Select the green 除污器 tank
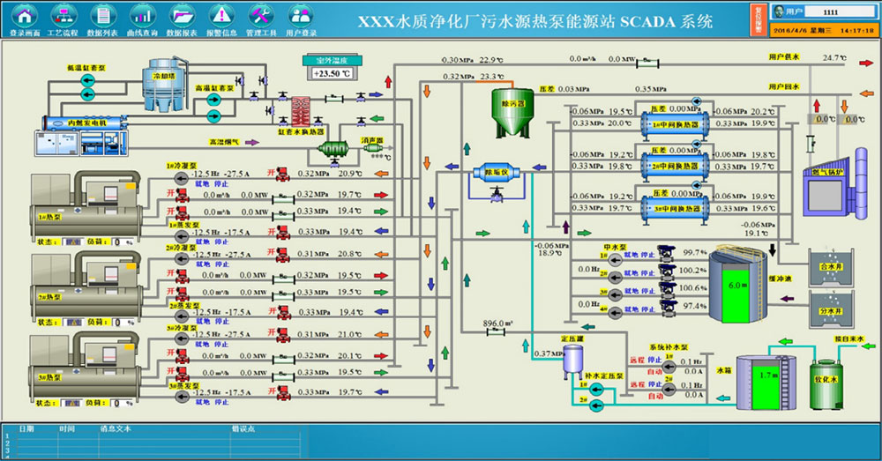 coord(512,111)
